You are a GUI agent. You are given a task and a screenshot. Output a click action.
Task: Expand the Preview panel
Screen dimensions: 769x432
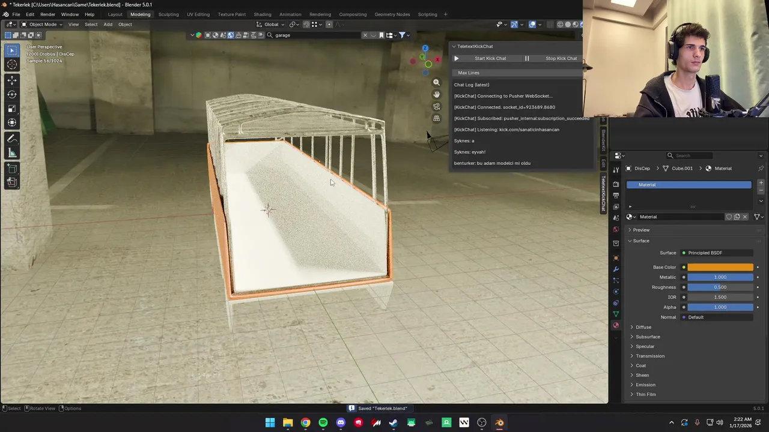pos(640,230)
